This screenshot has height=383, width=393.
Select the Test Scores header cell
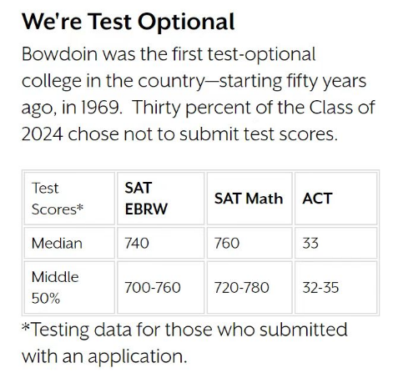pyautogui.click(x=69, y=199)
